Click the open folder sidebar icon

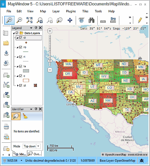[6, 43]
